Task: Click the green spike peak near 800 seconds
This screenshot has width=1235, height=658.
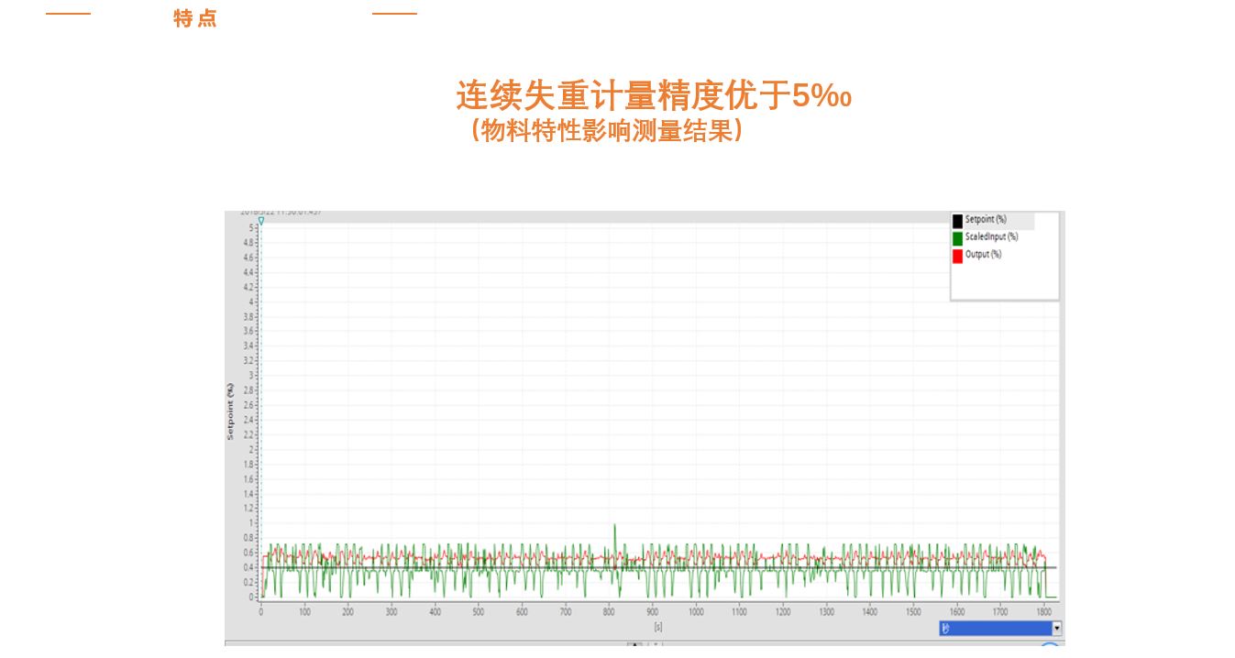Action: tap(614, 526)
